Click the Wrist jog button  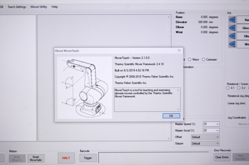pyautogui.click(x=243, y=44)
